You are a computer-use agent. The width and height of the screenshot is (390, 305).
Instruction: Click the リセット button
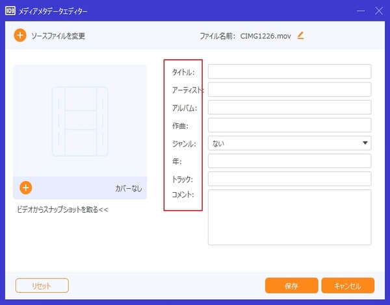pos(42,286)
